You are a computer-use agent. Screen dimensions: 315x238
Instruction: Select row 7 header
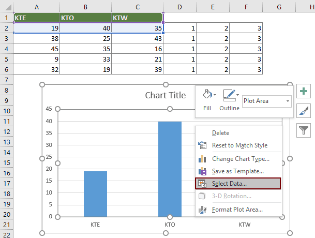point(6,80)
